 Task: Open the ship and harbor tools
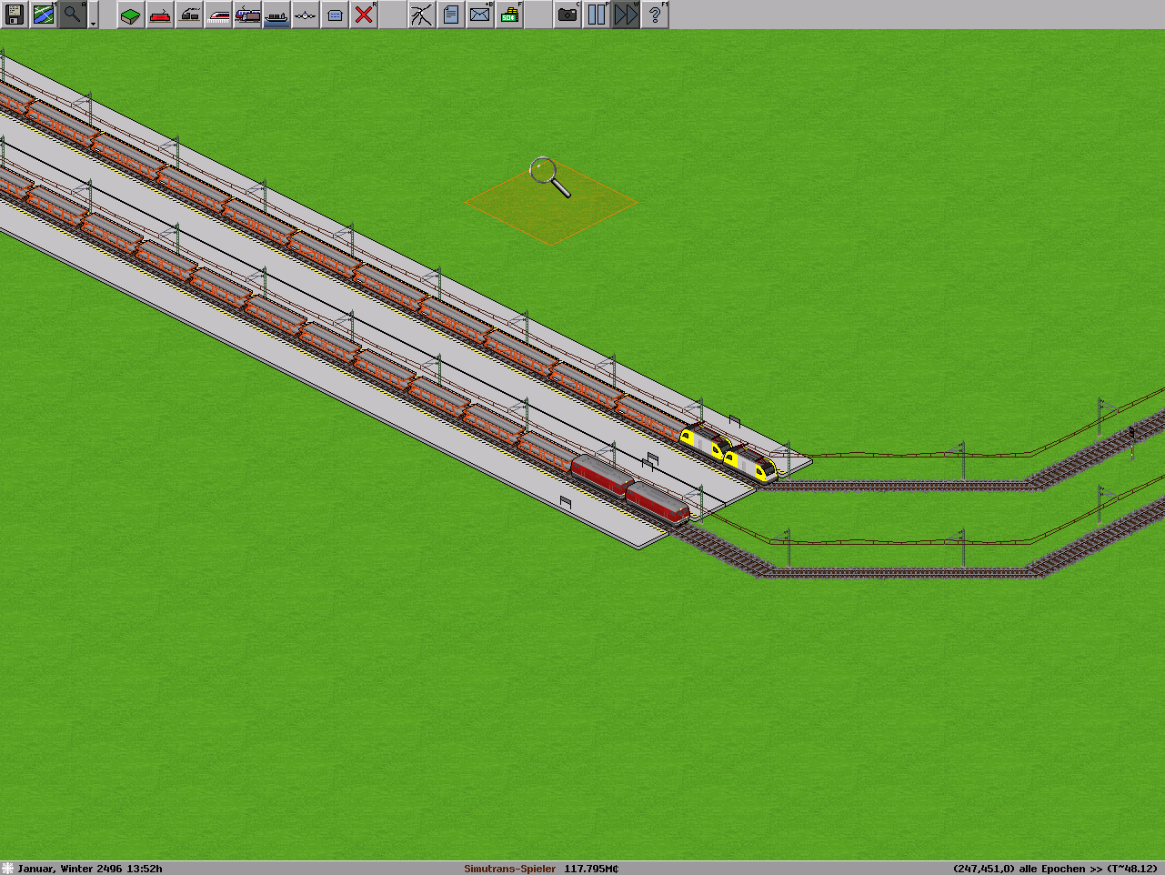(276, 15)
